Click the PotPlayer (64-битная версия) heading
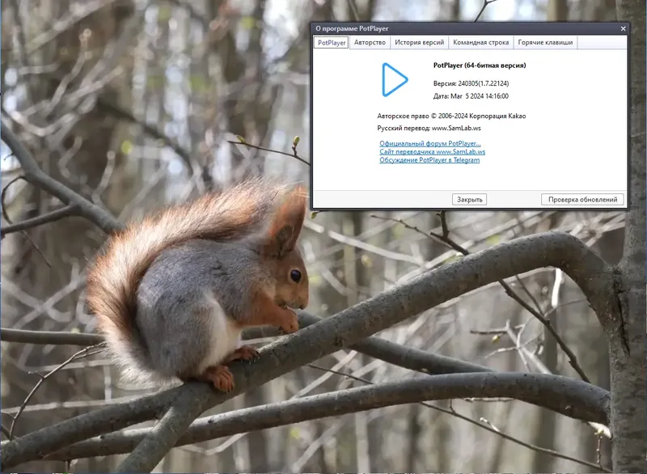The width and height of the screenshot is (647, 474). (480, 66)
